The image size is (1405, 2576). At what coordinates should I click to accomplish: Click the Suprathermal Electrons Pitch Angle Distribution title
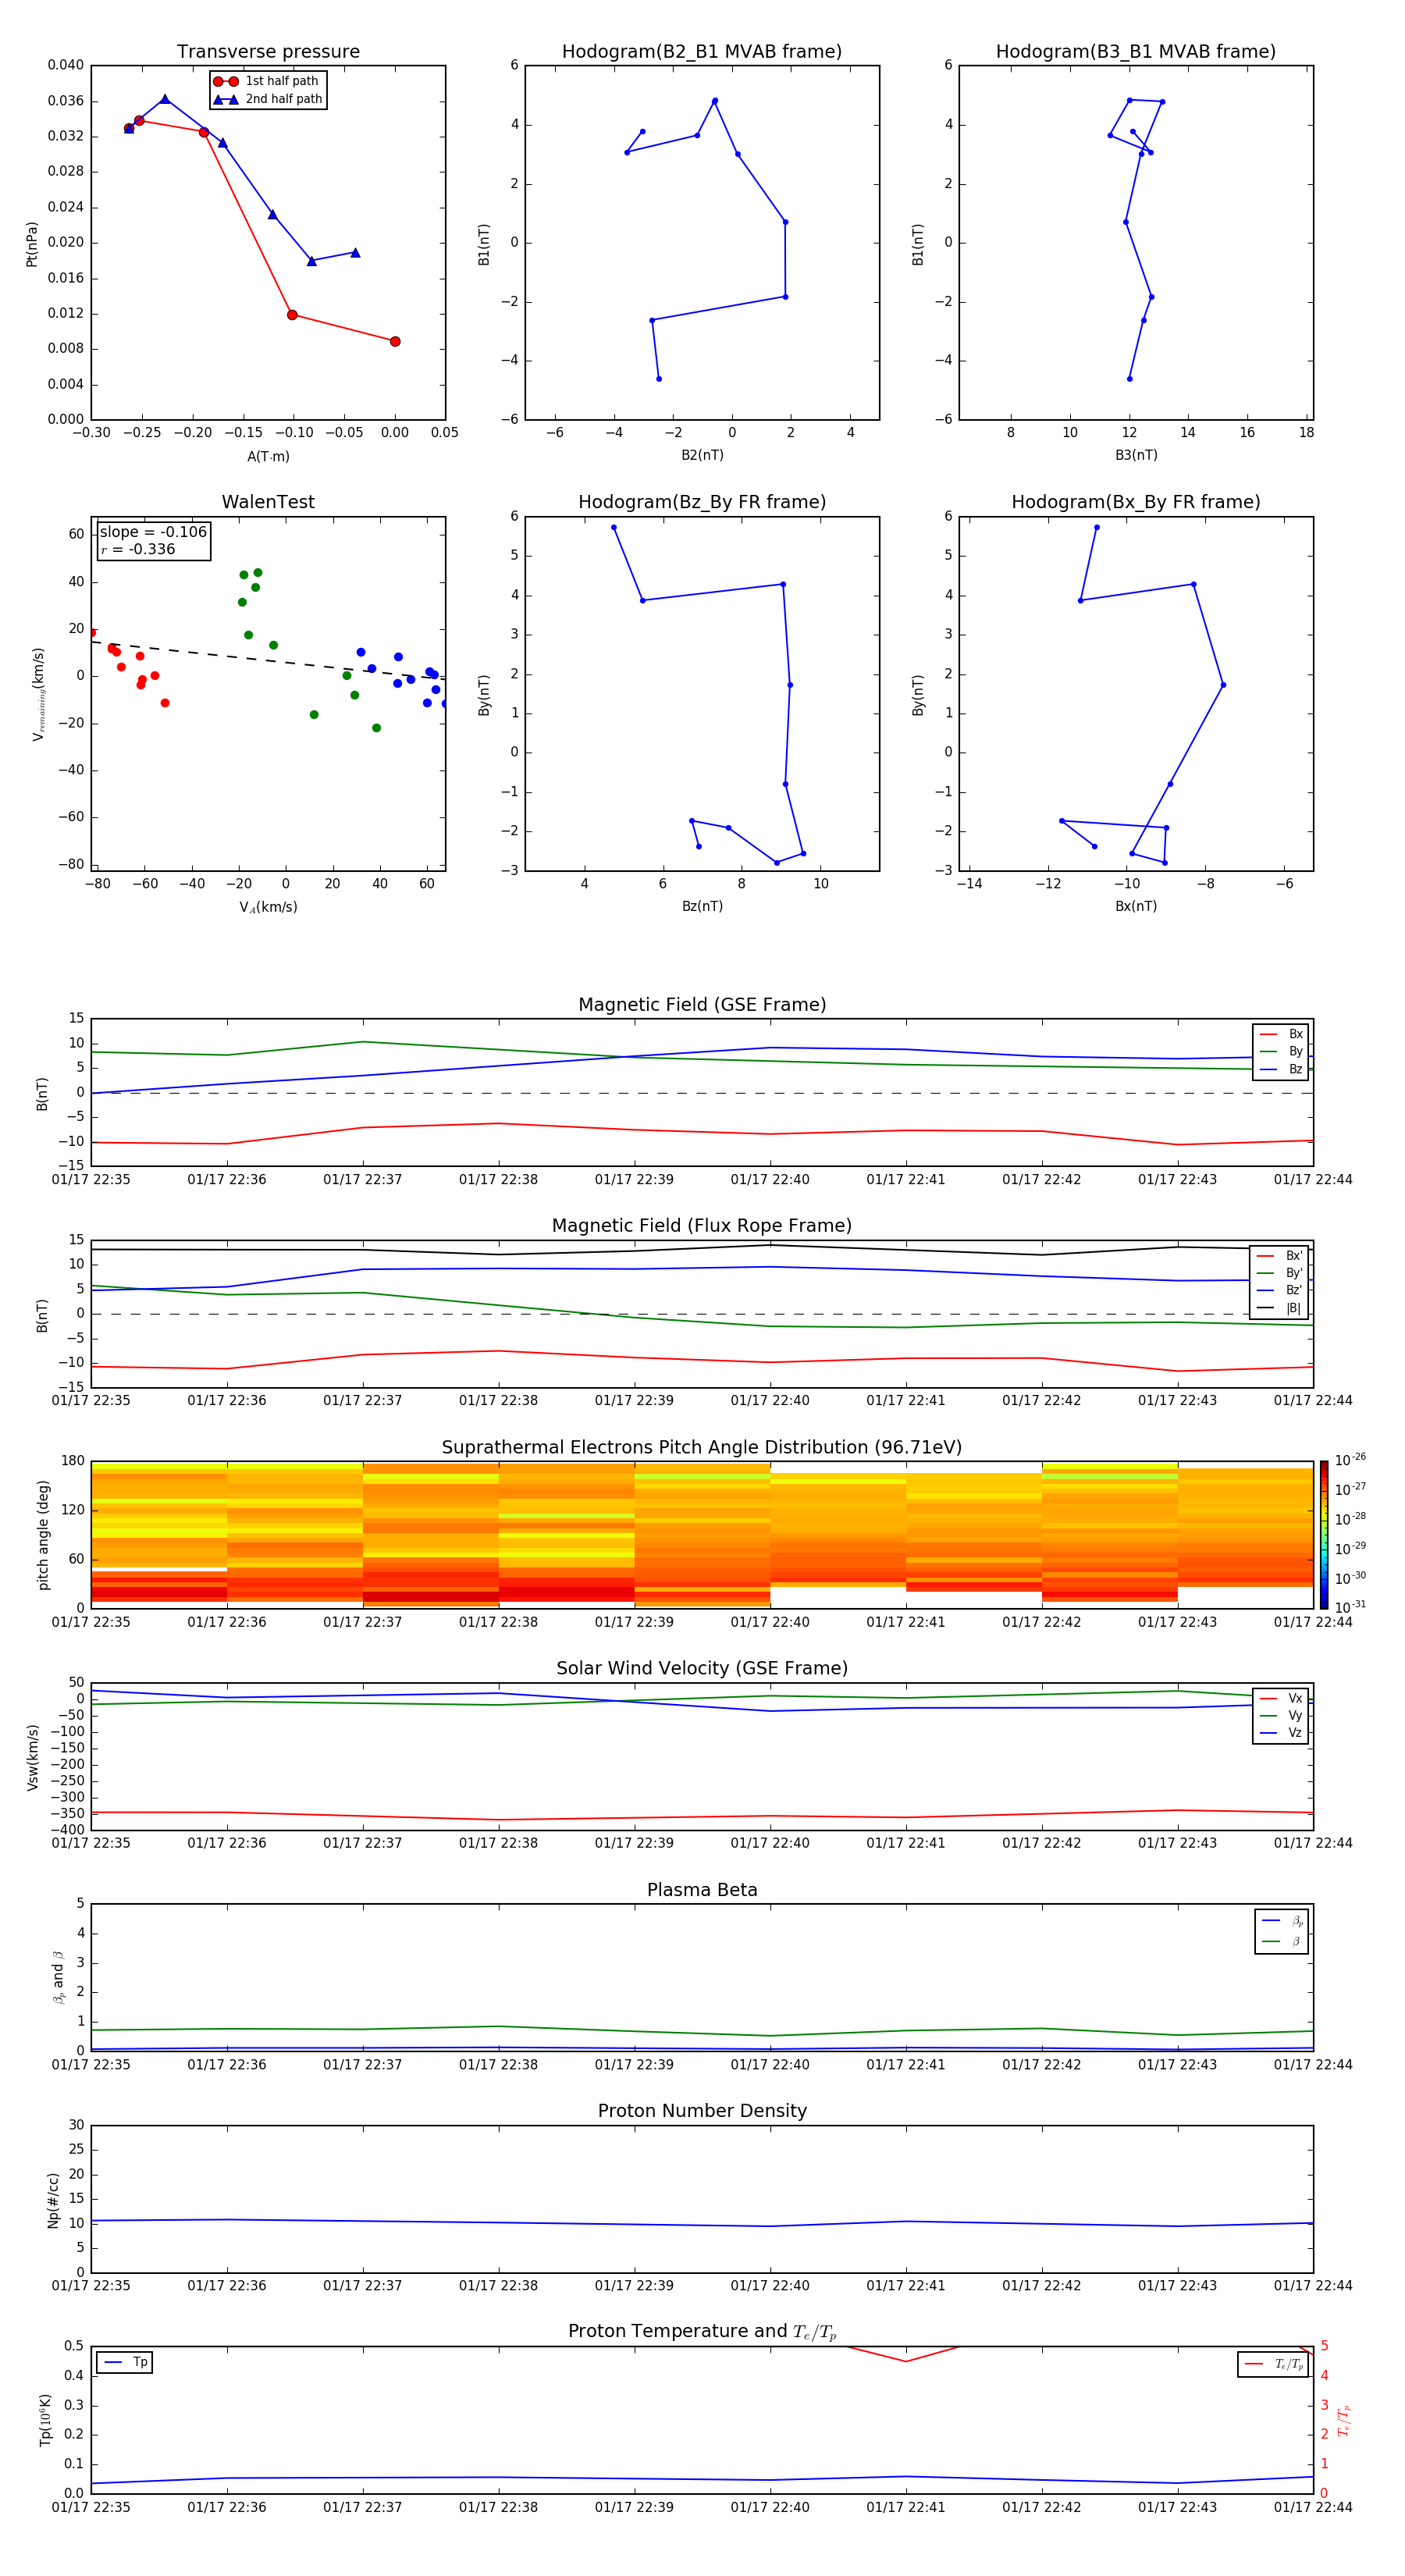(x=702, y=1448)
